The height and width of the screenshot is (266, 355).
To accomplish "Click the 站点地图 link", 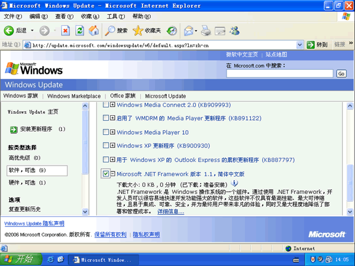I will pyautogui.click(x=276, y=54).
